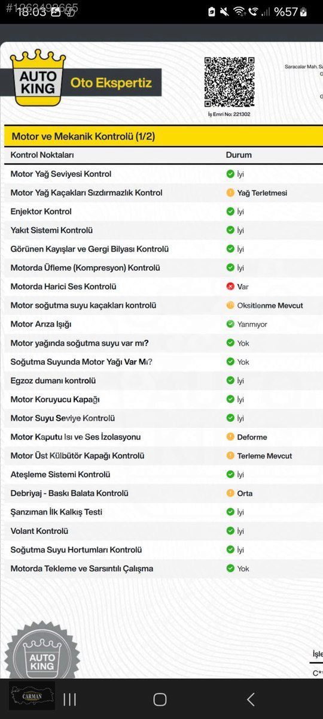Tap the Android home button
The width and height of the screenshot is (323, 719).
(x=160, y=699)
